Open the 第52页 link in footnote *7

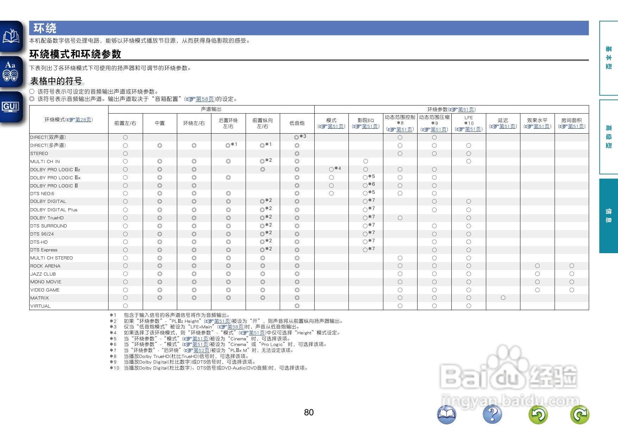[x=202, y=351]
